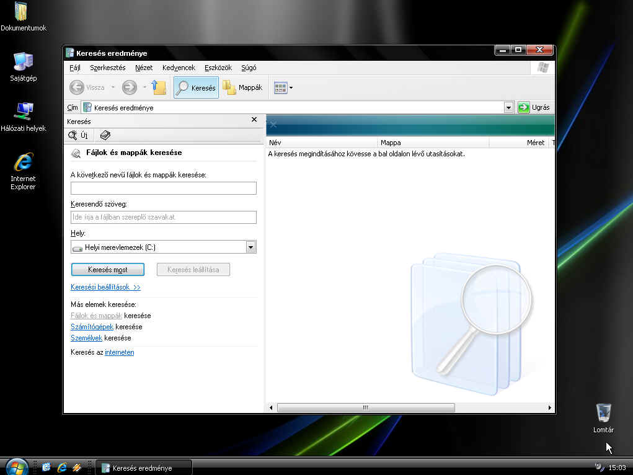Click Számítógépek keresése link

pyautogui.click(x=92, y=327)
